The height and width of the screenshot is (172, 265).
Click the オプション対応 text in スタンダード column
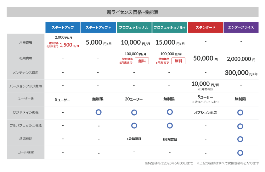[205, 112]
